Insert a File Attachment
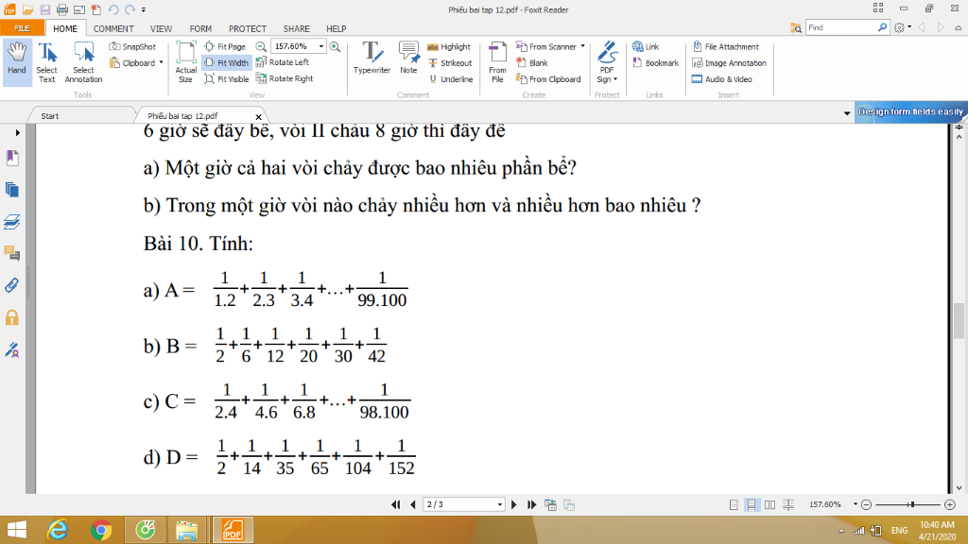This screenshot has width=968, height=544. [x=725, y=47]
